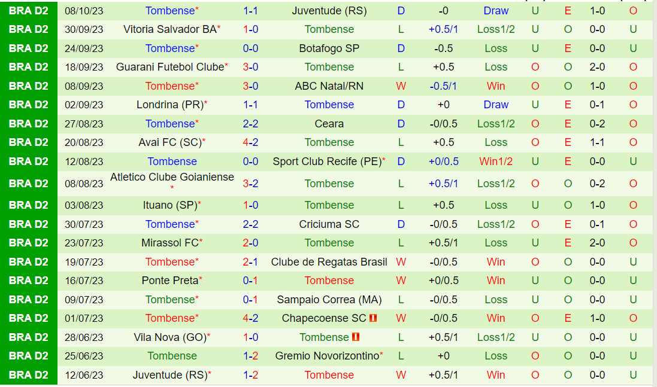Click the Ituano (SP) team name
Screen dimensions: 657x387
point(169,205)
